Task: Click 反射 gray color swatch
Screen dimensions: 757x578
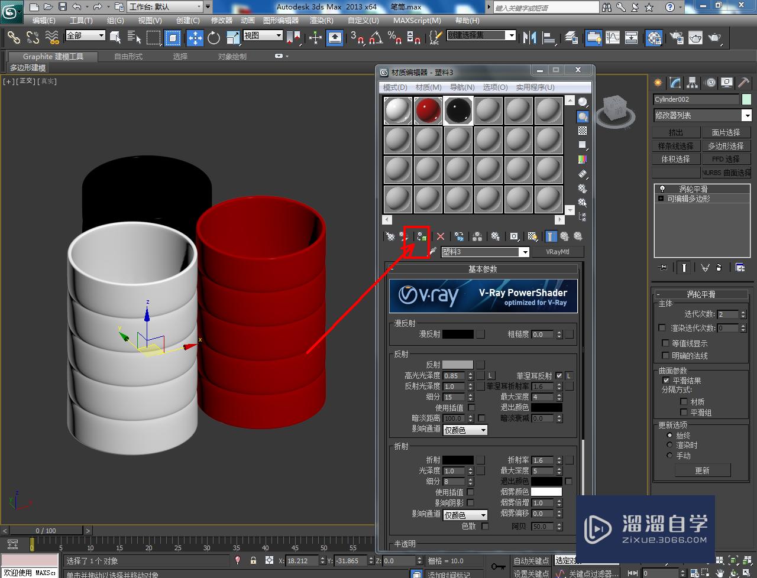Action: (458, 365)
